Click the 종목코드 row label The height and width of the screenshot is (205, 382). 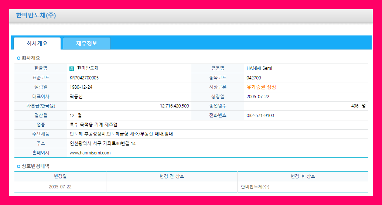[x=218, y=78]
